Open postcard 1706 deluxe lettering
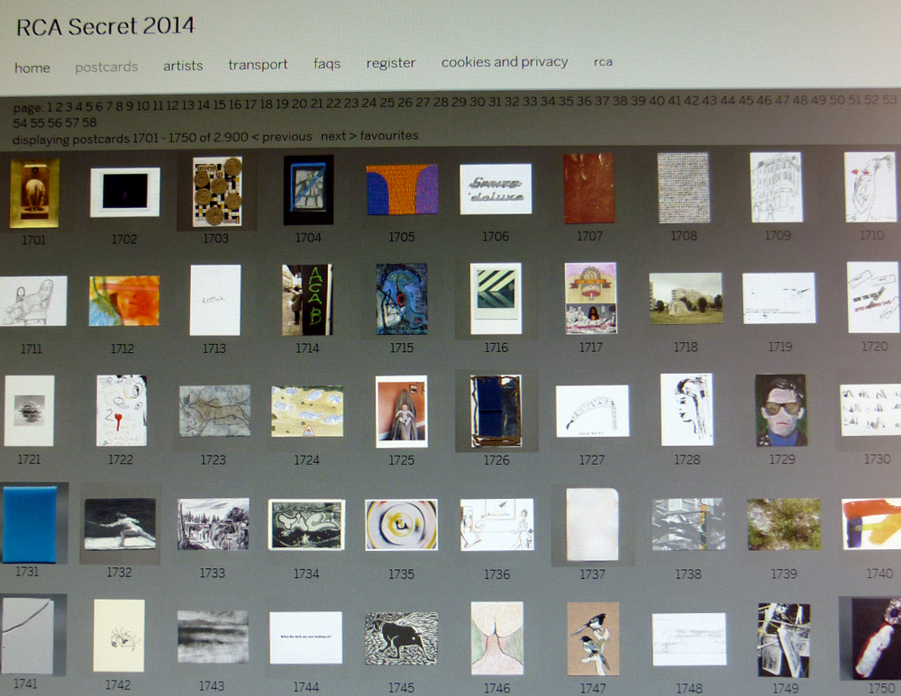The image size is (901, 696). coord(496,189)
